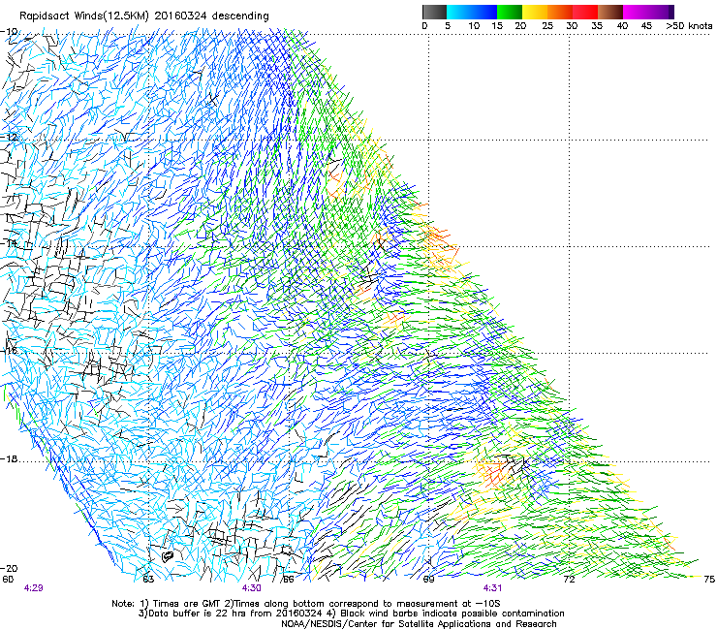Click the brown 35-40 knots legend swatch
717x630 pixels.
[610, 12]
